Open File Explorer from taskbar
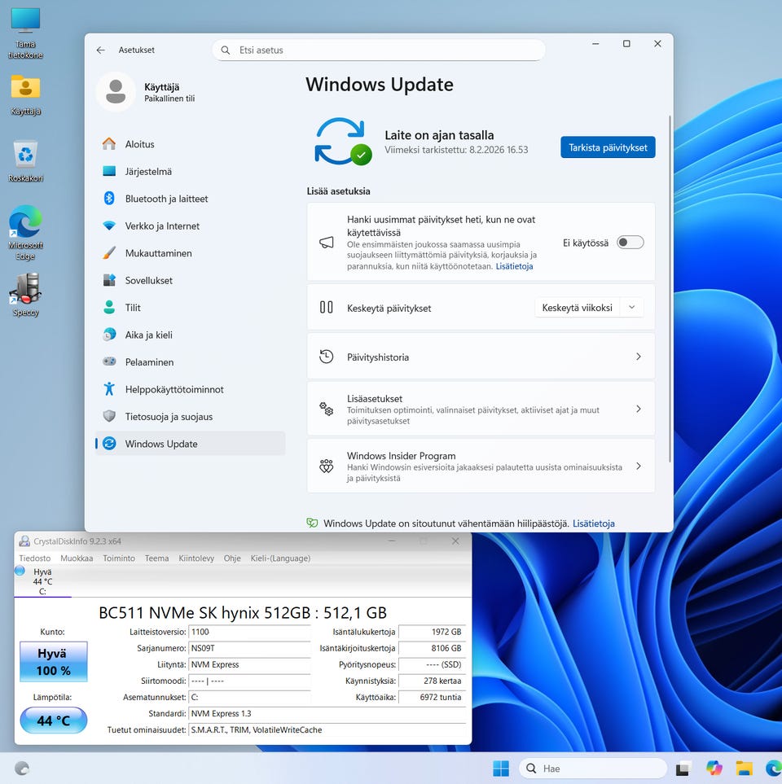 point(744,768)
